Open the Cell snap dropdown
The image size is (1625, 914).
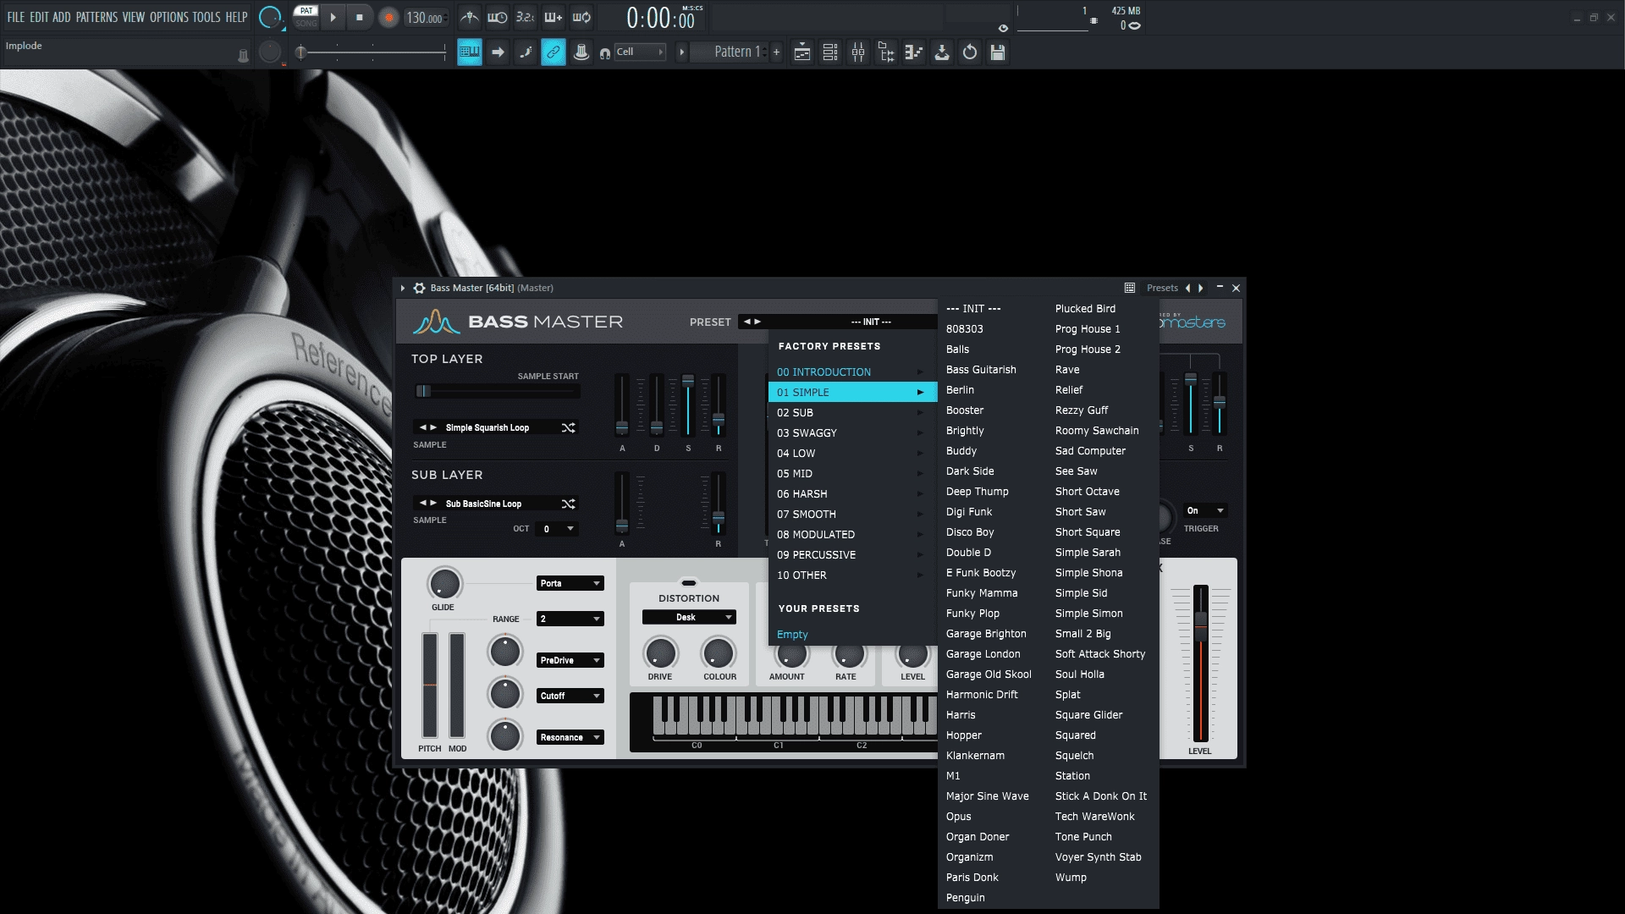click(x=640, y=52)
